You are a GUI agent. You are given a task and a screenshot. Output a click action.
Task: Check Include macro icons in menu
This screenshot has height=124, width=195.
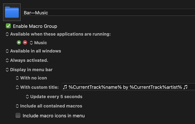tap(18, 116)
